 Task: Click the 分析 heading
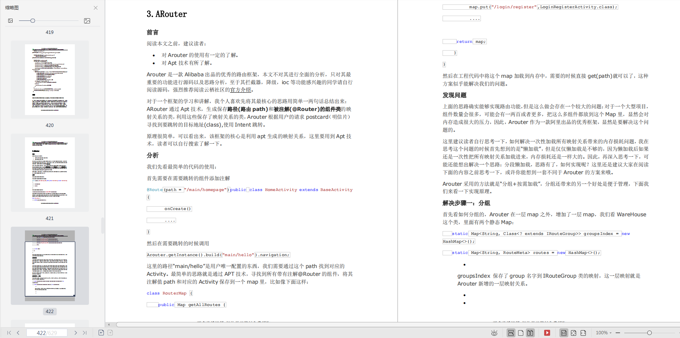tap(153, 155)
